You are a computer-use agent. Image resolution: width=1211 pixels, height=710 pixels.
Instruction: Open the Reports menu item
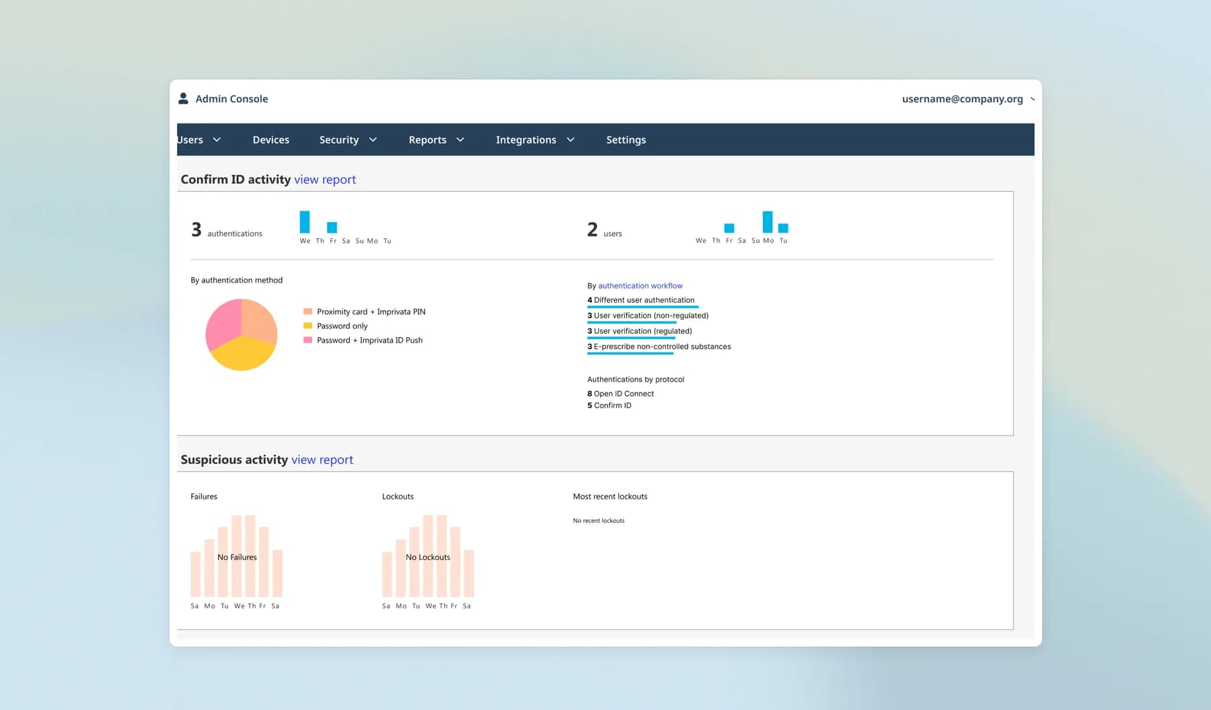point(428,139)
